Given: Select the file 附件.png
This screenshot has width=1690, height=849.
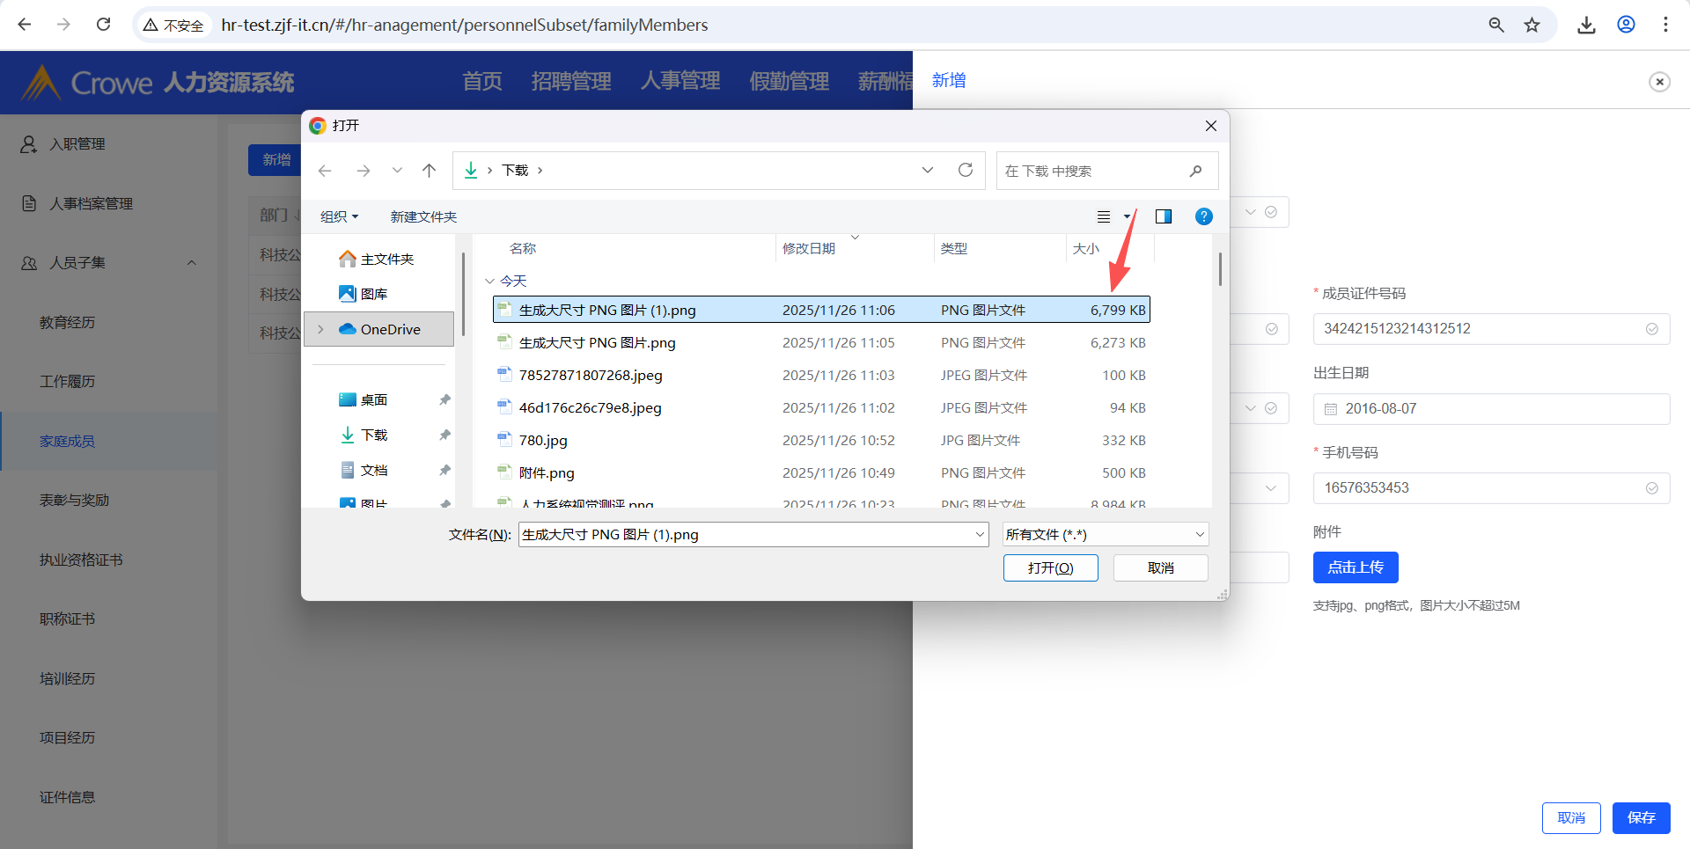Looking at the screenshot, I should [x=821, y=472].
